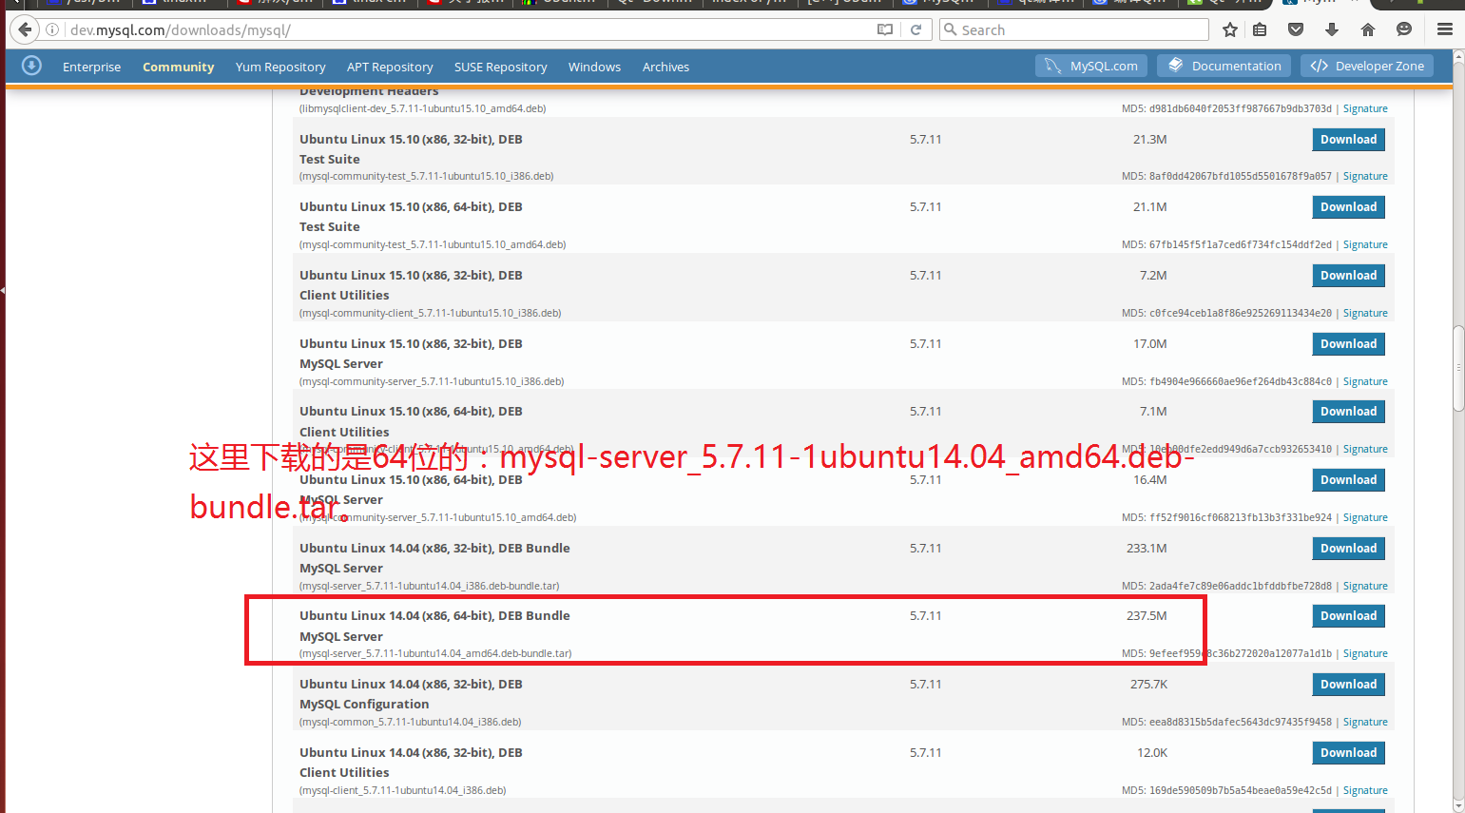
Task: Download Ubuntu 14.04 64-bit DEB Bundle
Action: [x=1348, y=616]
